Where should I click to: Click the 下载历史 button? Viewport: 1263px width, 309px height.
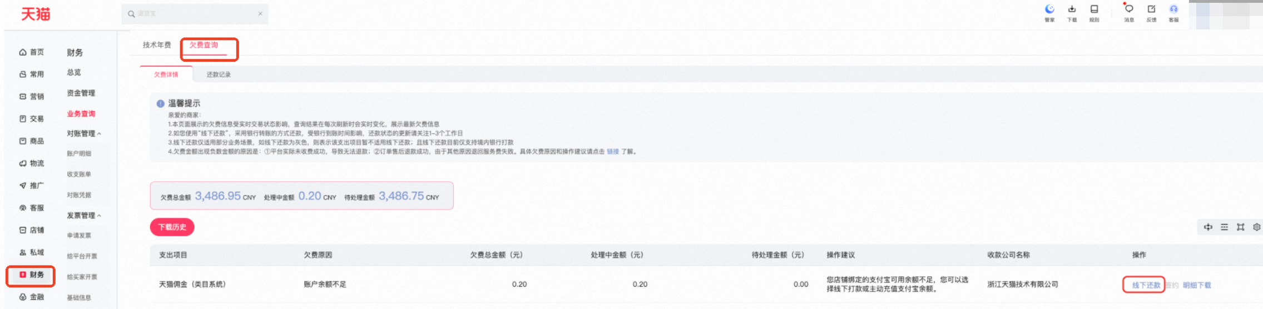pyautogui.click(x=172, y=227)
